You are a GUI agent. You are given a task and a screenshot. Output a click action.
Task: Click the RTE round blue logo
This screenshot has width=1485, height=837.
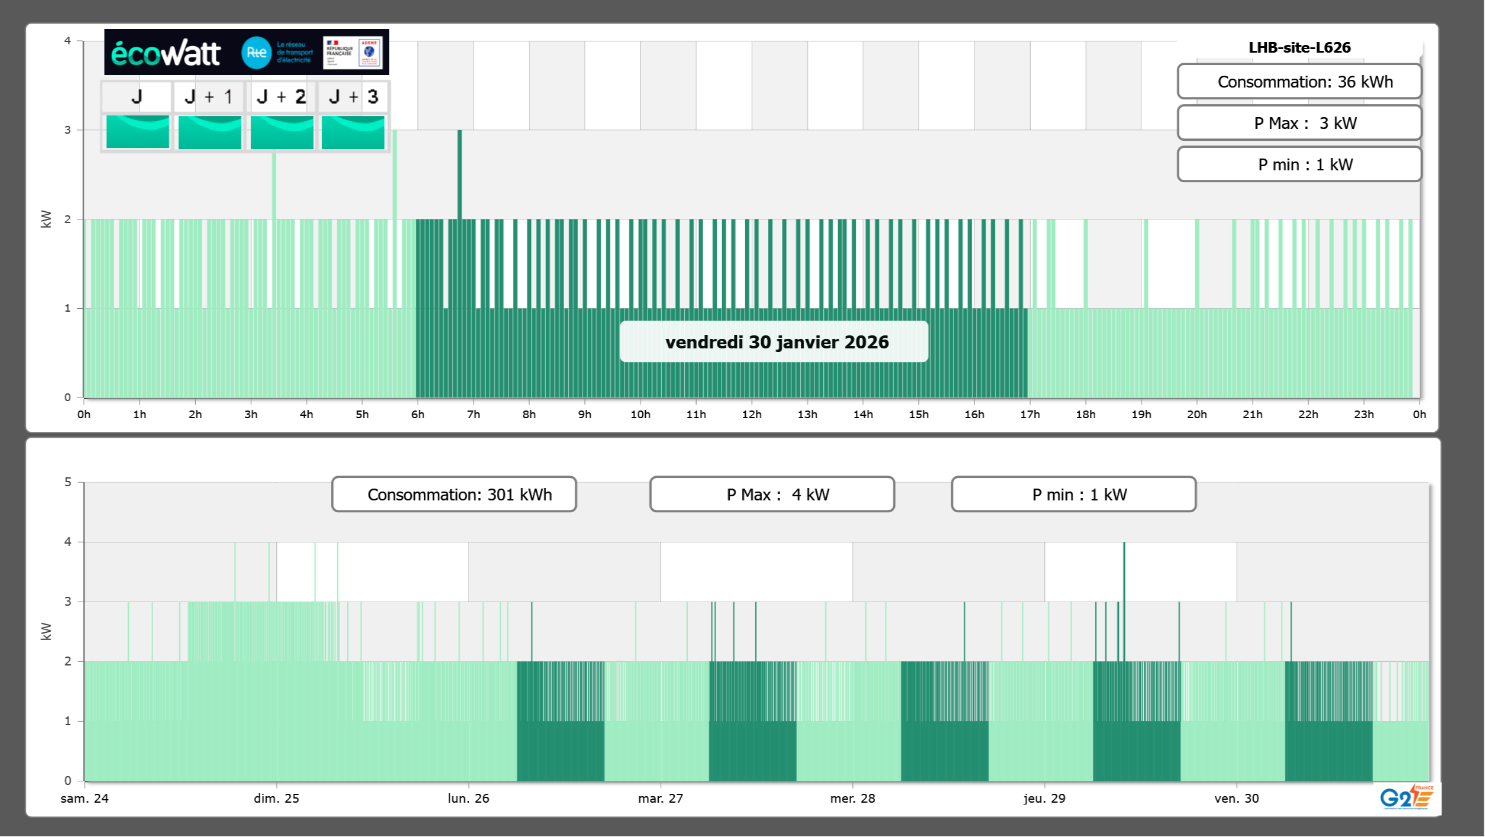[256, 53]
